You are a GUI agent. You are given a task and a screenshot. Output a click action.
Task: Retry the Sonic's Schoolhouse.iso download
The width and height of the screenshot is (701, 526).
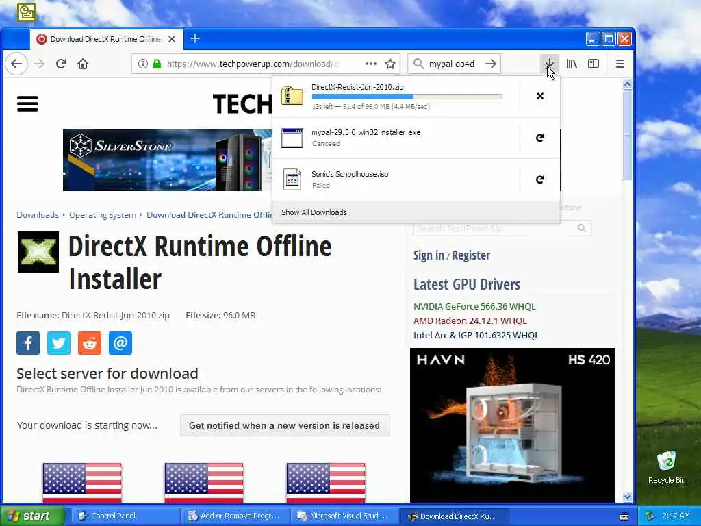[540, 179]
